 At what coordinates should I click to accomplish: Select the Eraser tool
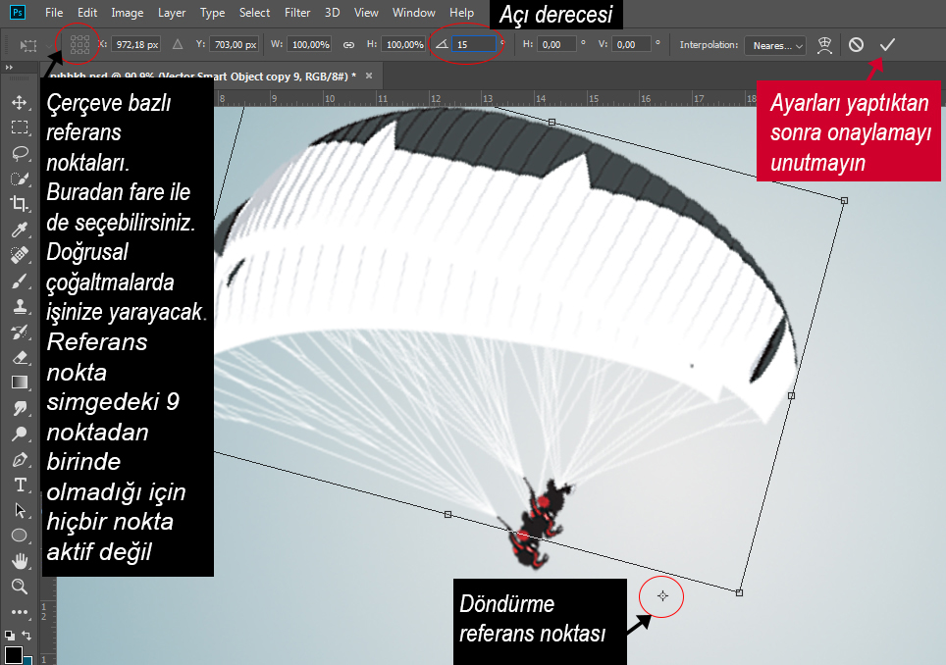[20, 357]
